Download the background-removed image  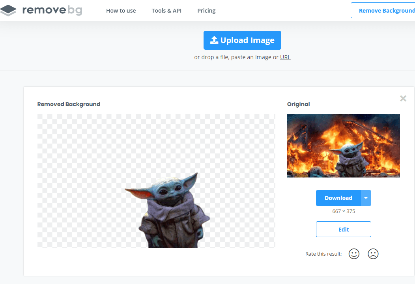[x=338, y=198]
